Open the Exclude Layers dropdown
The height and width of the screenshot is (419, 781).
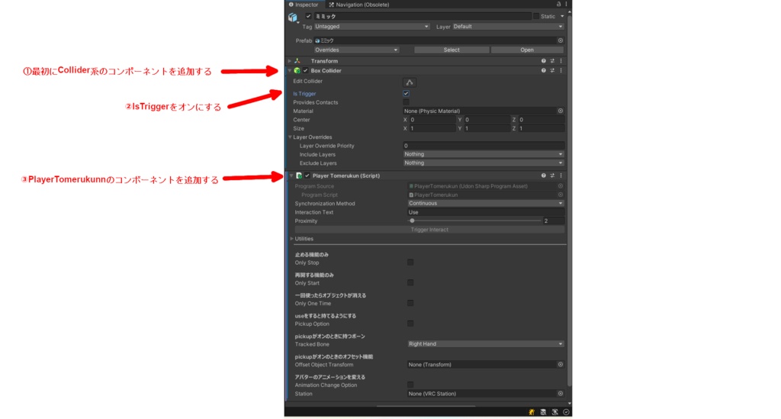pyautogui.click(x=484, y=163)
